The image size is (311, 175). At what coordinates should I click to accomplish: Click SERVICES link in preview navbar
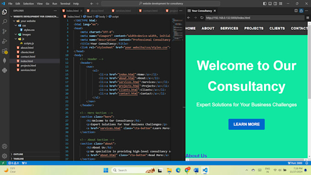(229, 28)
